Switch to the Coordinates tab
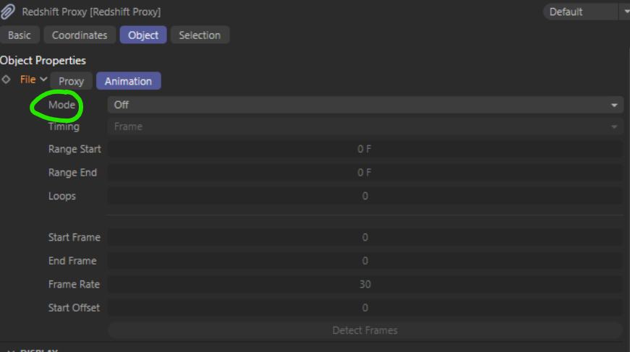The image size is (630, 352). [x=80, y=35]
